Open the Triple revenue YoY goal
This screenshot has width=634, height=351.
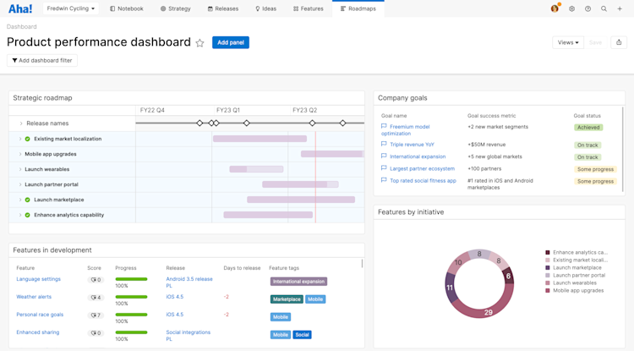point(412,145)
